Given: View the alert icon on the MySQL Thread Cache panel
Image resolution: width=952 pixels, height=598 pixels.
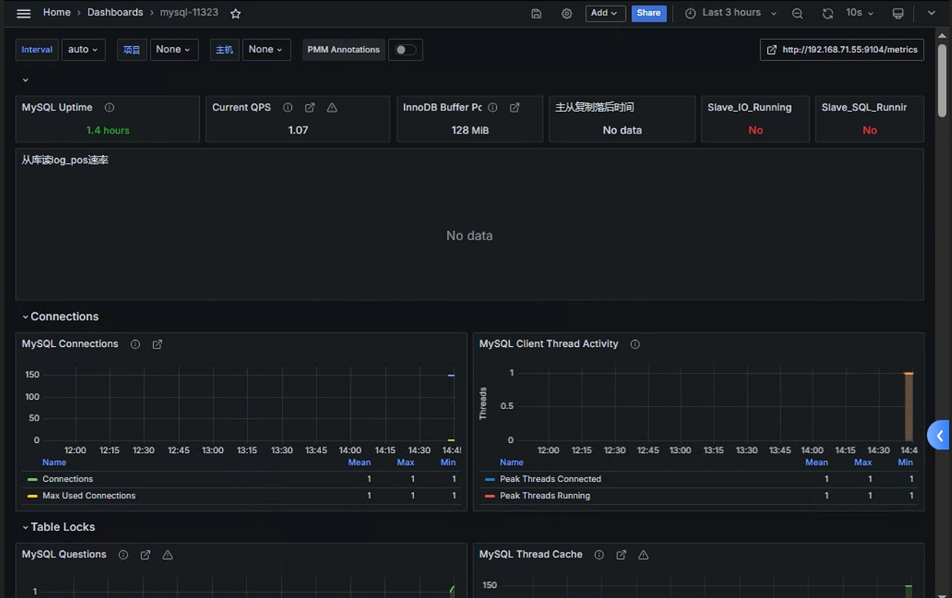Looking at the screenshot, I should 643,555.
